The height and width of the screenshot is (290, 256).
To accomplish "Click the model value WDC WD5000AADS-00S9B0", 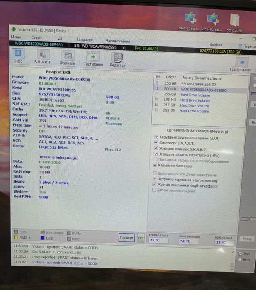I will point(64,79).
